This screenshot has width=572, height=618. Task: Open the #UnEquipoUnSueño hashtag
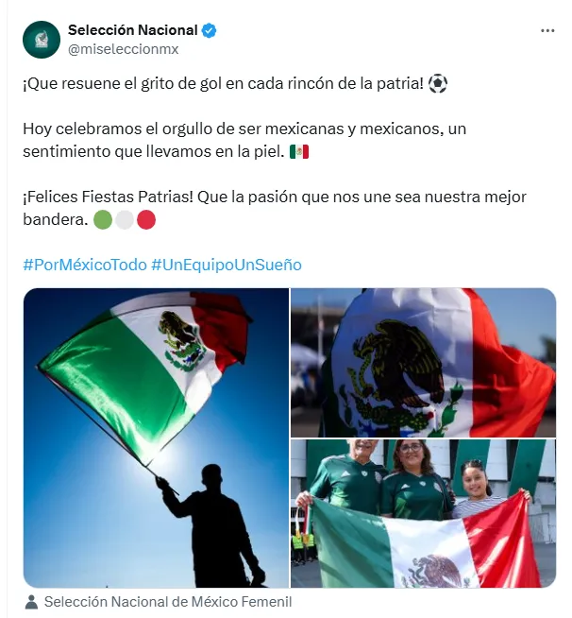[227, 265]
